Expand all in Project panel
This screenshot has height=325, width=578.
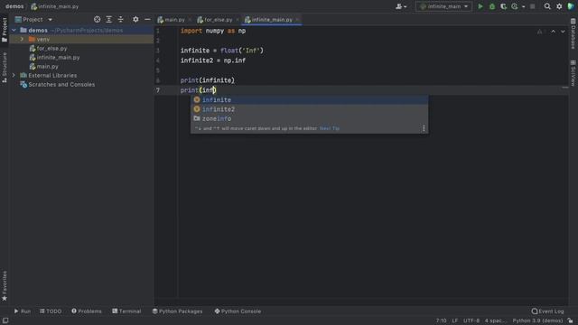pyautogui.click(x=108, y=20)
